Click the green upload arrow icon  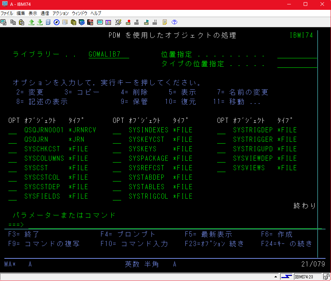pyautogui.click(x=31, y=22)
